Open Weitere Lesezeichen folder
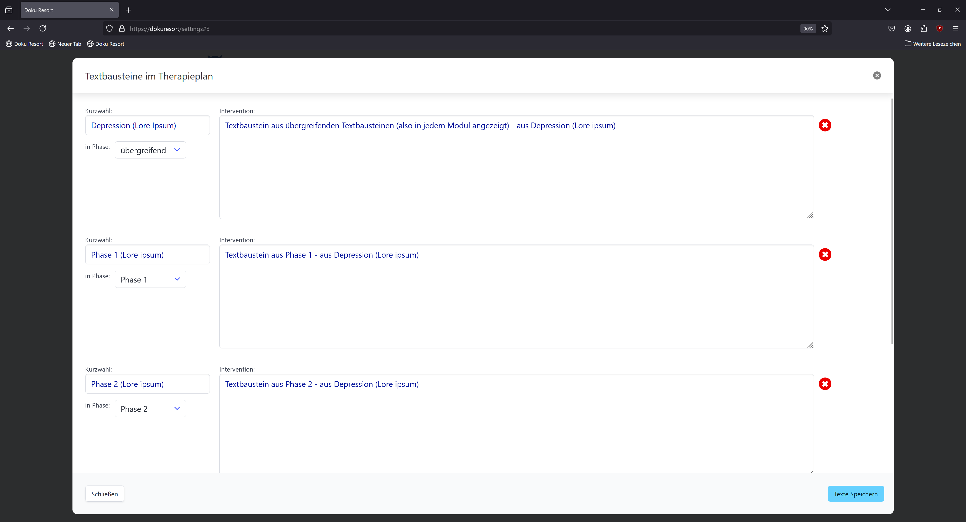 pos(932,44)
